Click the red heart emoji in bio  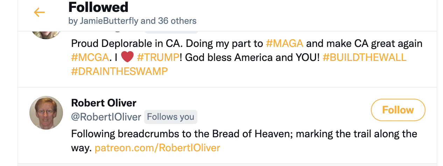tap(127, 57)
